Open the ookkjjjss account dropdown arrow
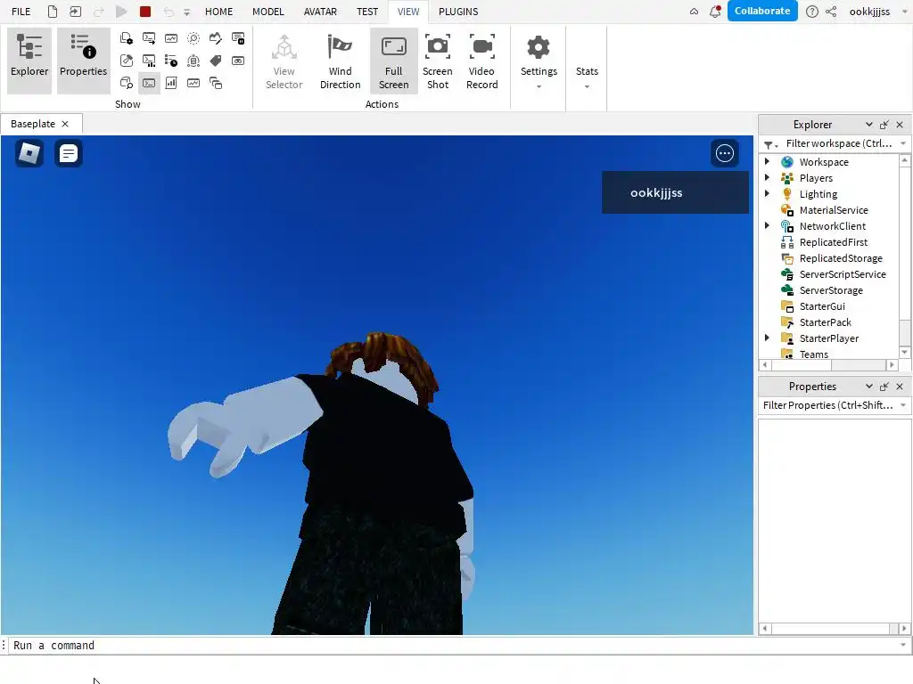 [905, 11]
